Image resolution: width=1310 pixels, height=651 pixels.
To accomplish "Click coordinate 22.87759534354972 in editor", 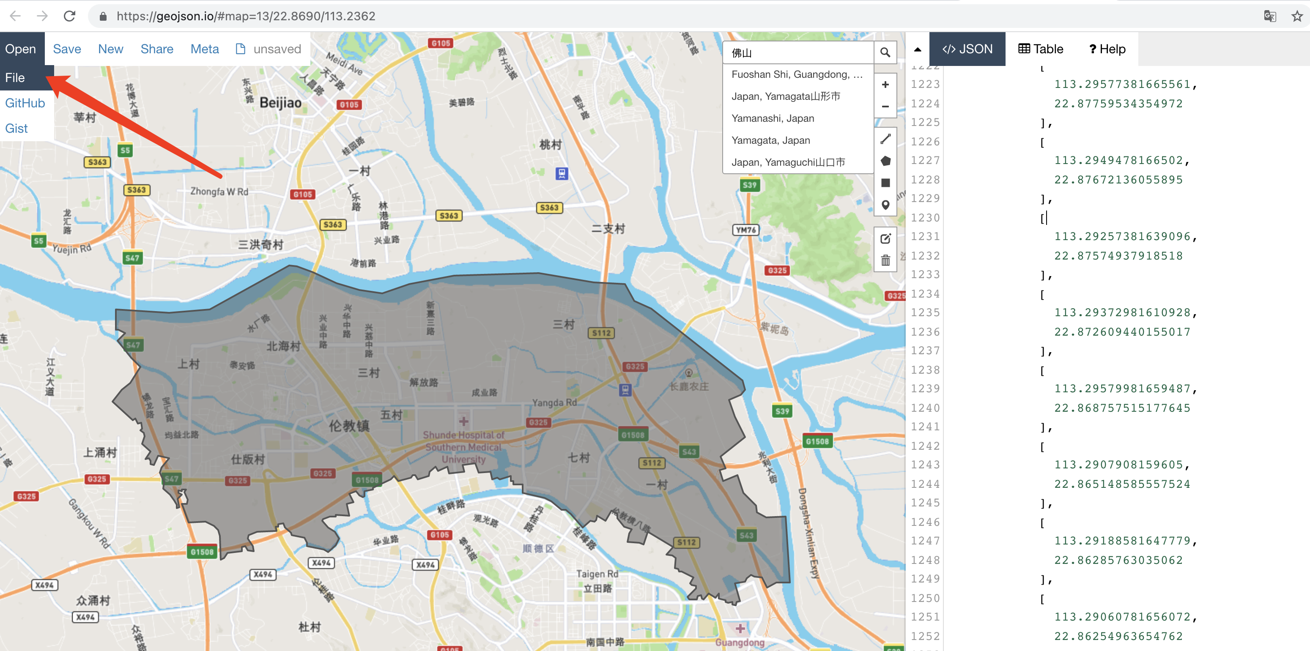I will coord(1118,103).
